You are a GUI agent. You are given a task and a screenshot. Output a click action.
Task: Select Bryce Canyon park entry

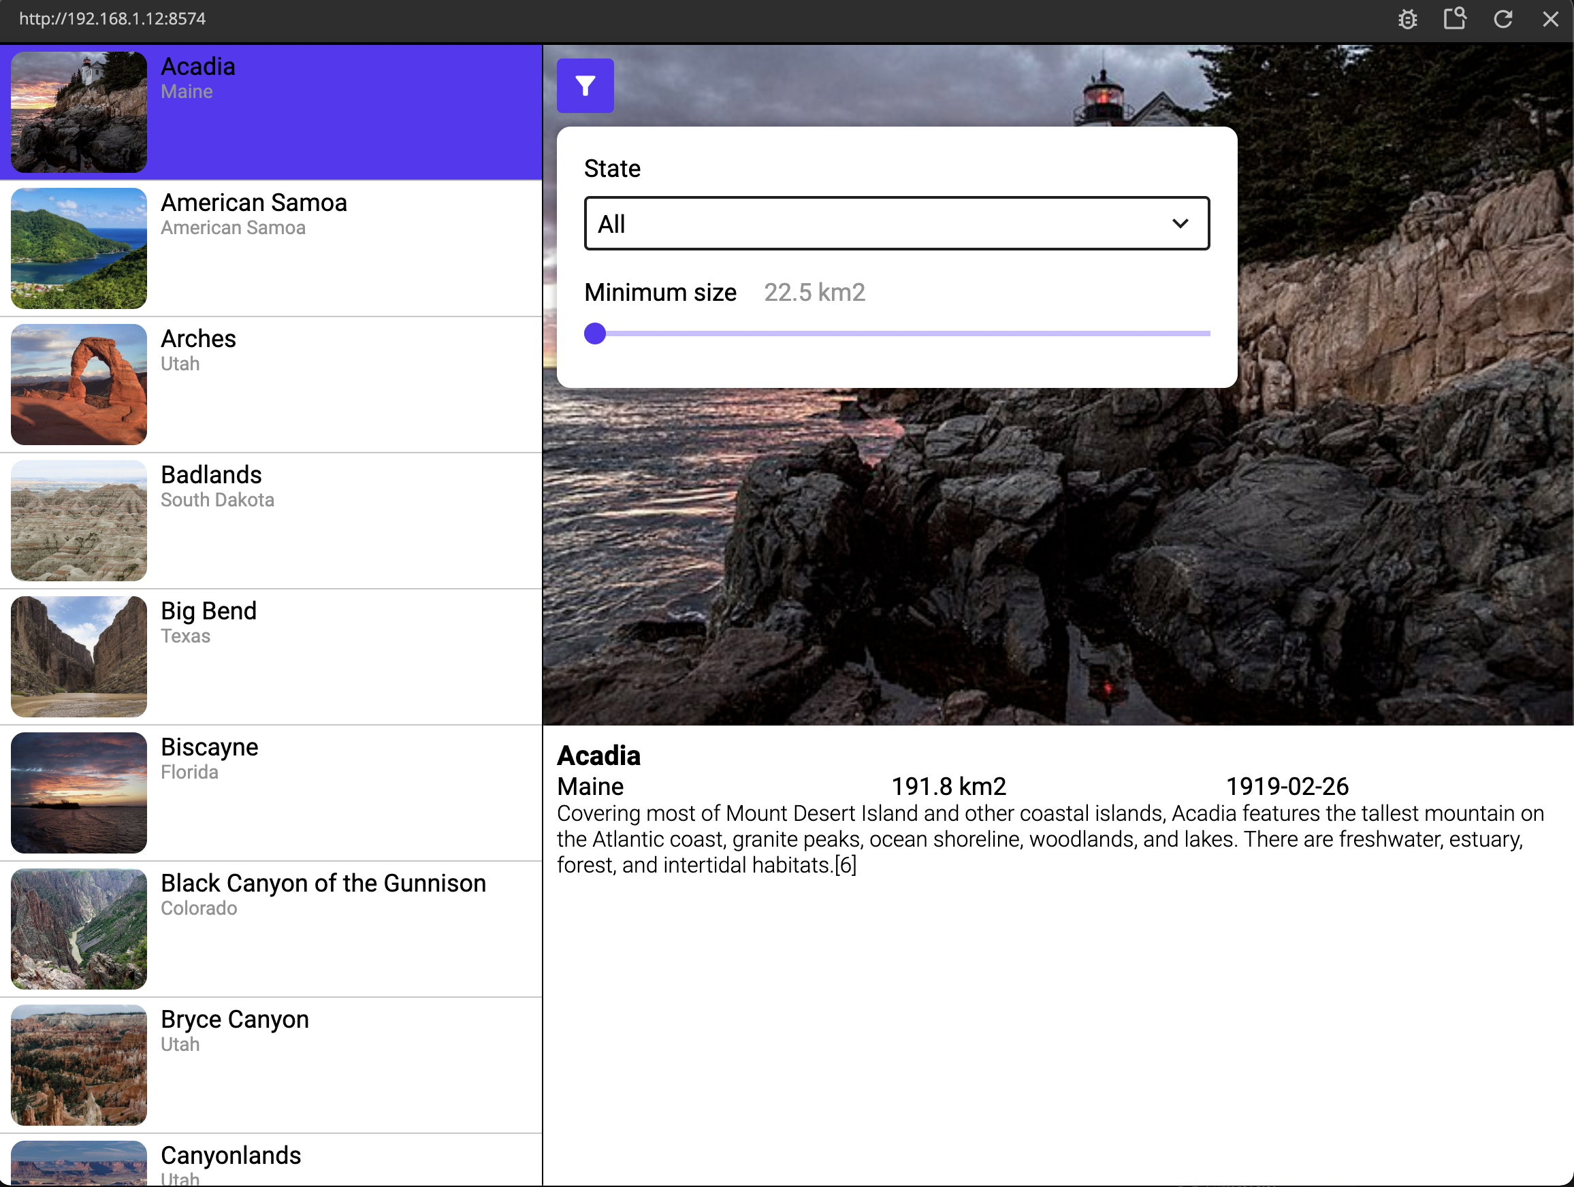point(271,1065)
